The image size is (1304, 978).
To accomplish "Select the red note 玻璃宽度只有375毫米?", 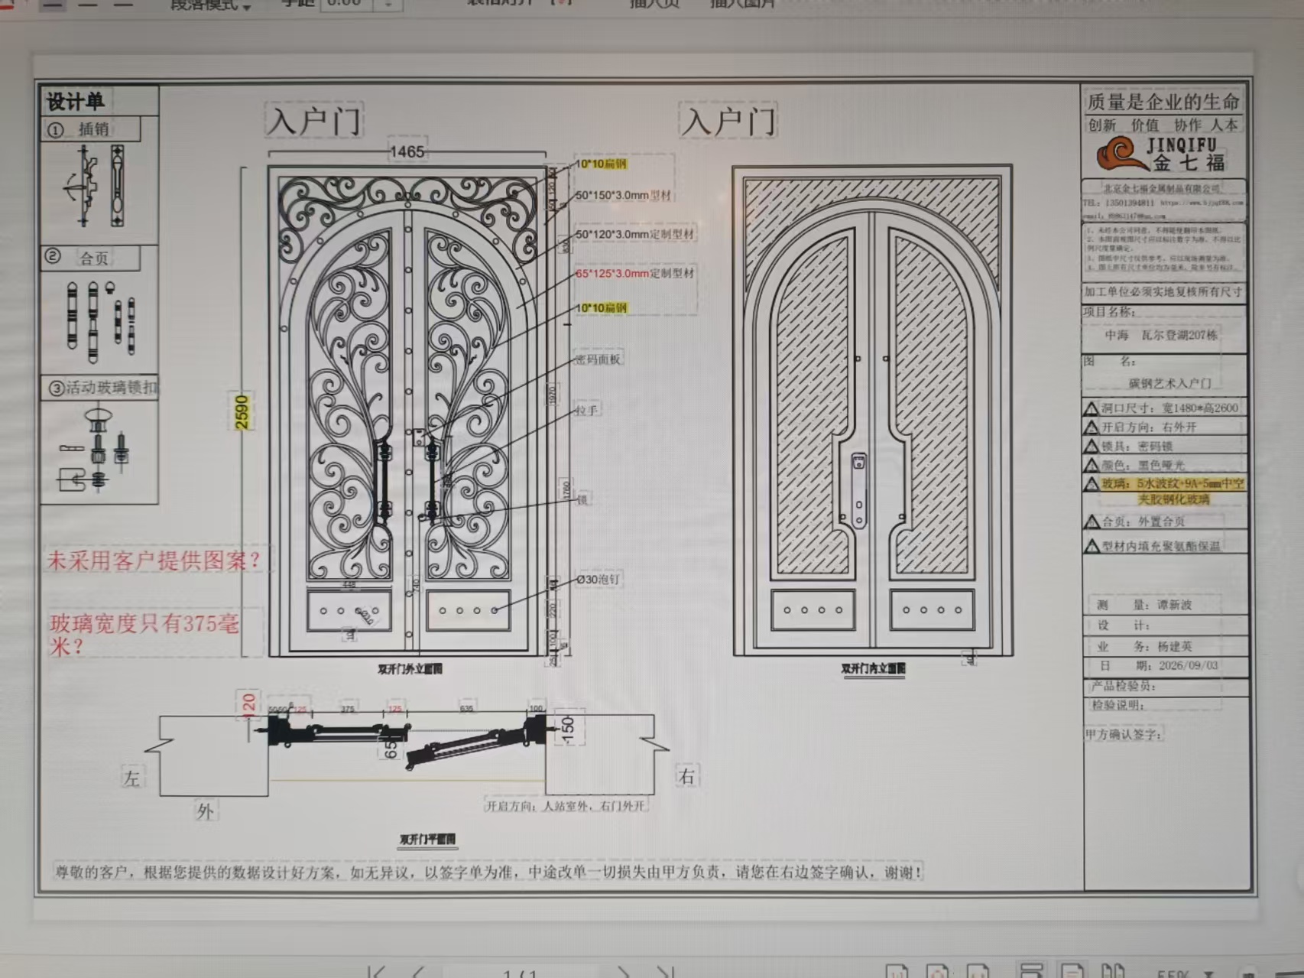I will pyautogui.click(x=145, y=635).
